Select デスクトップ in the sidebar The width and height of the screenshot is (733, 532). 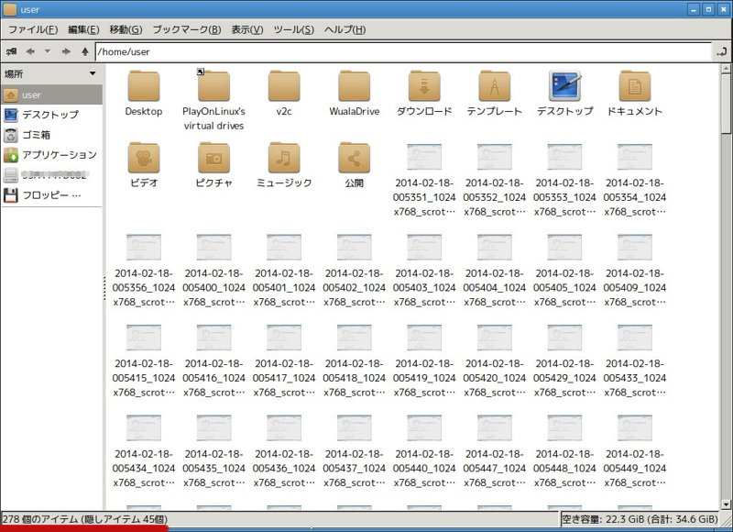tap(51, 115)
